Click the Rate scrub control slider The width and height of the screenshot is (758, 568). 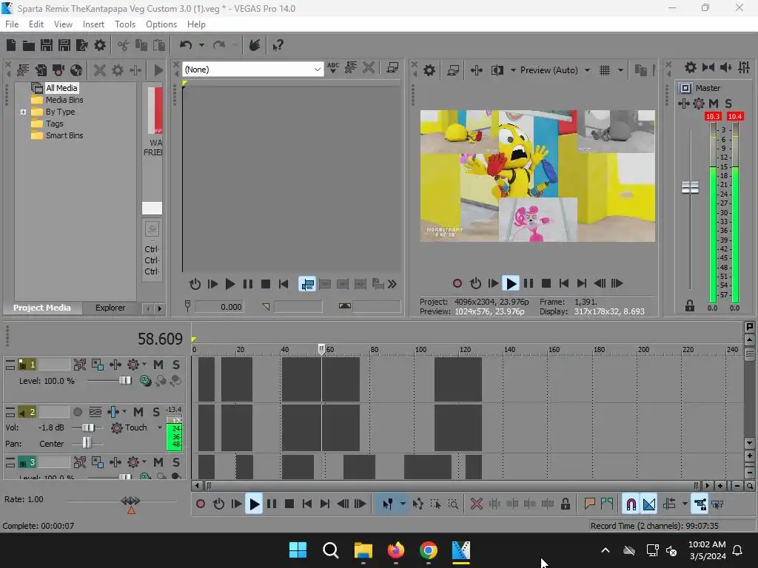click(x=130, y=501)
